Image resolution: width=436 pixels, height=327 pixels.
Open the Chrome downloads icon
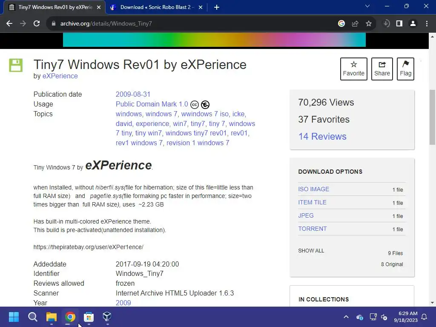pos(386,24)
